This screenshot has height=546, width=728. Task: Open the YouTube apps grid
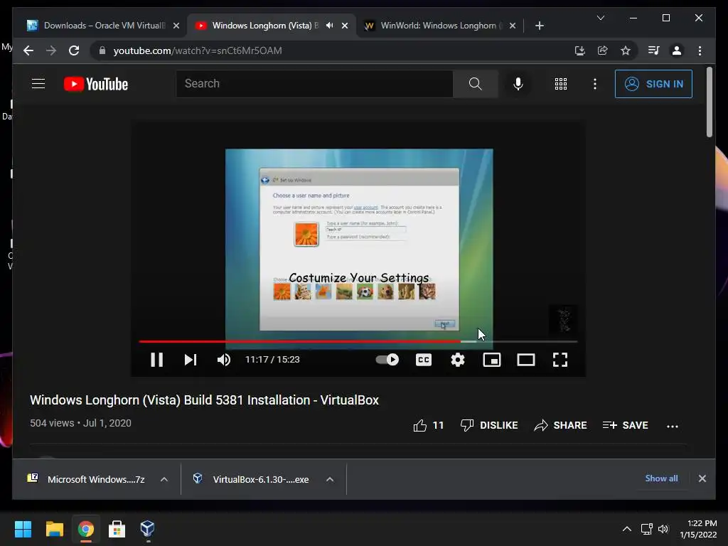pos(561,84)
